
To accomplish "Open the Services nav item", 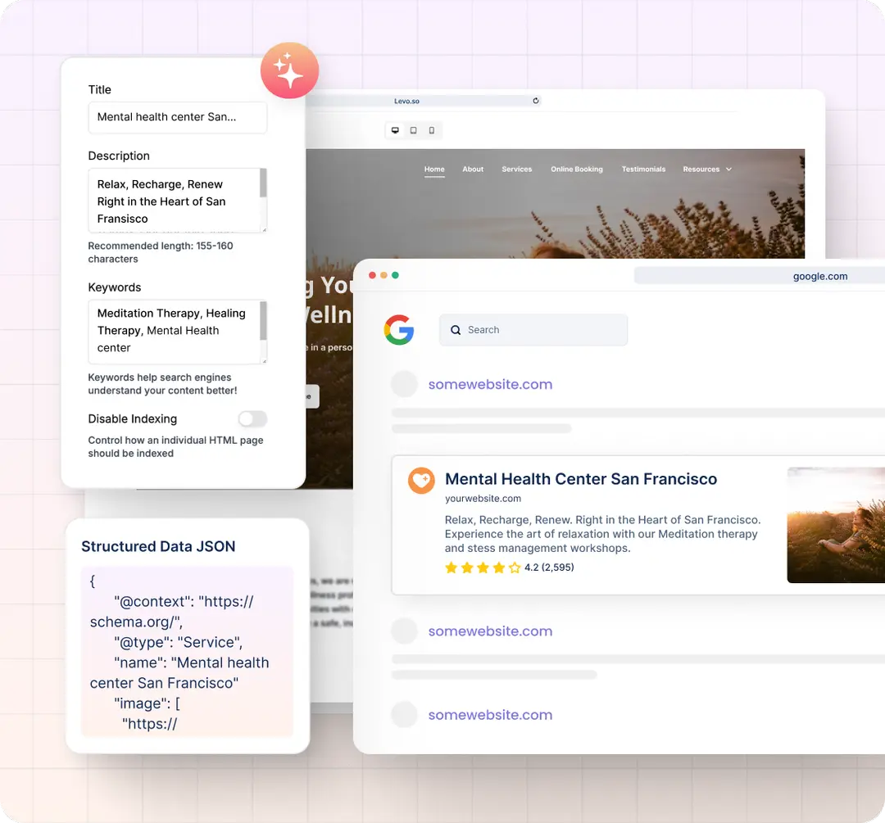I will point(516,170).
